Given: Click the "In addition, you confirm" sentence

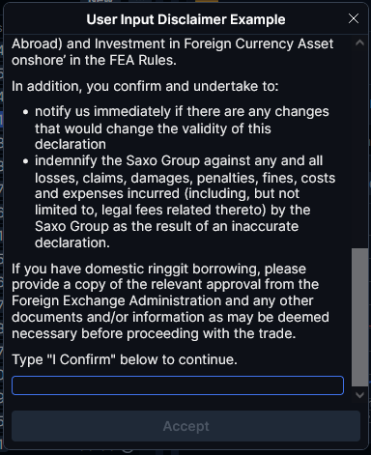Looking at the screenshot, I should (145, 86).
